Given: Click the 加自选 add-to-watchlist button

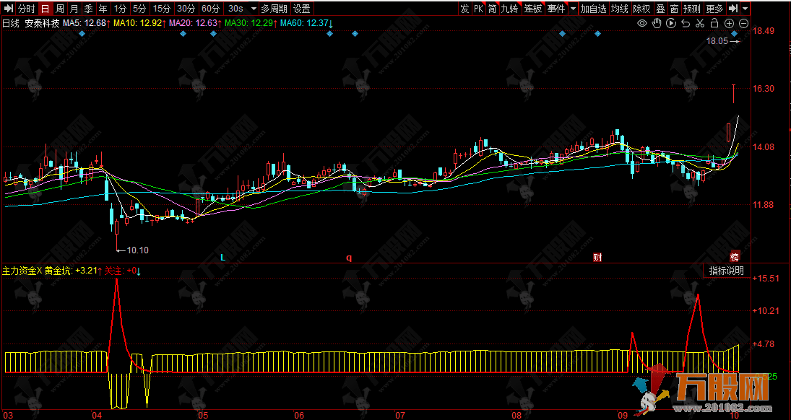Looking at the screenshot, I should [x=593, y=9].
